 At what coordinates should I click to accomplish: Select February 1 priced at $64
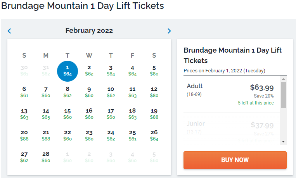pyautogui.click(x=68, y=70)
